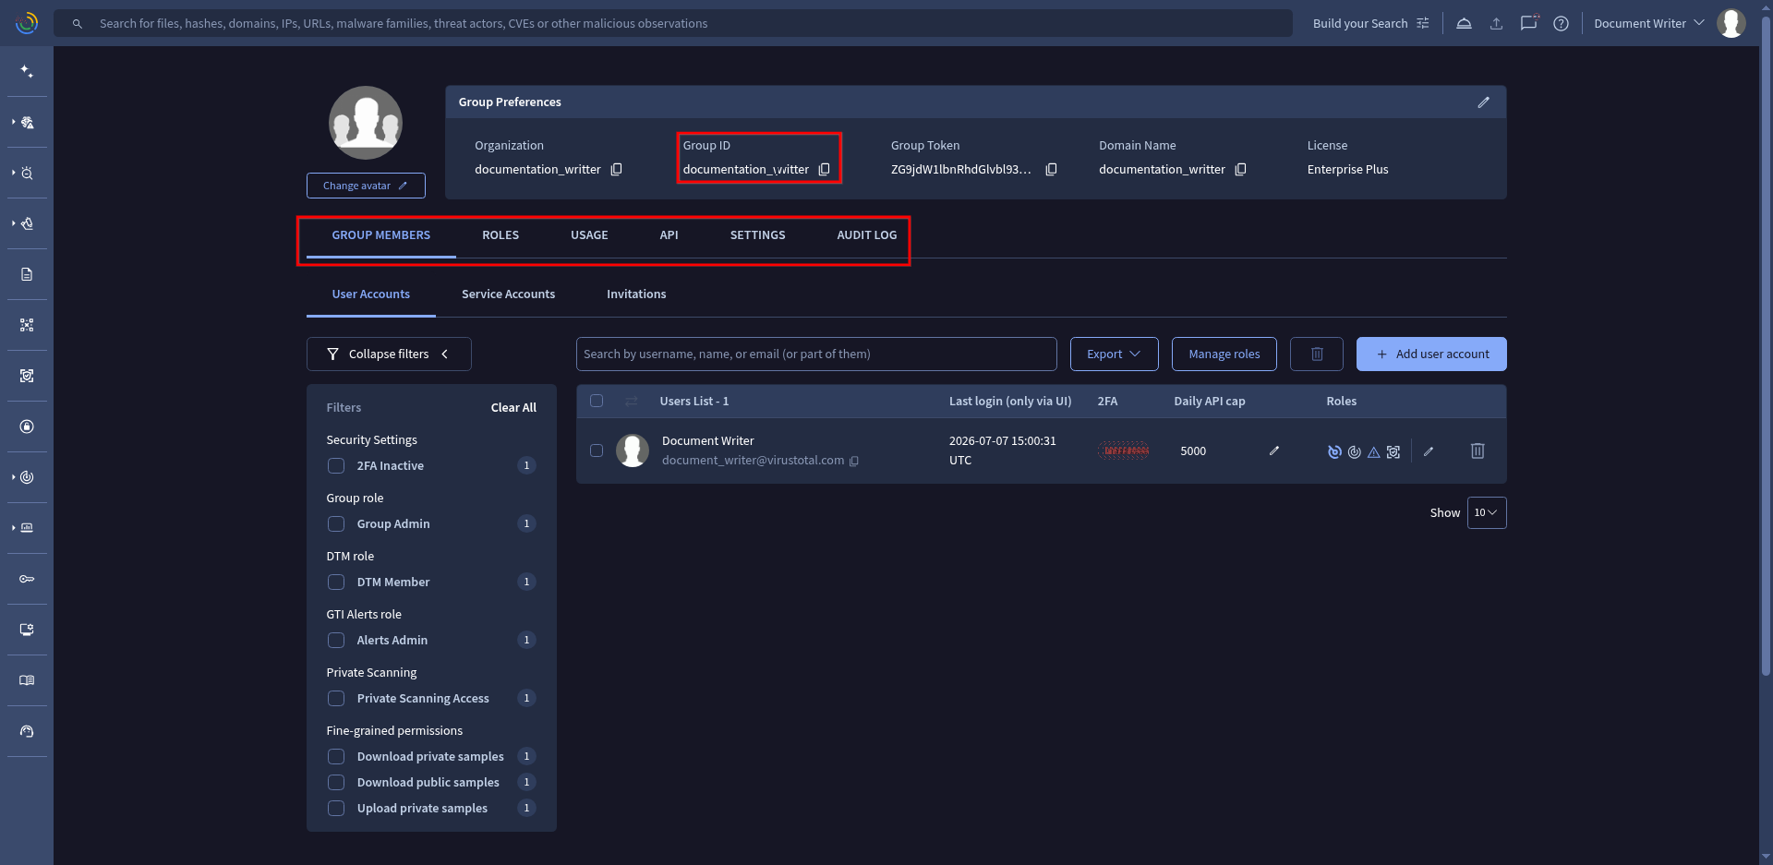This screenshot has height=865, width=1773.
Task: Copy the Group ID to clipboard
Action: 825,170
